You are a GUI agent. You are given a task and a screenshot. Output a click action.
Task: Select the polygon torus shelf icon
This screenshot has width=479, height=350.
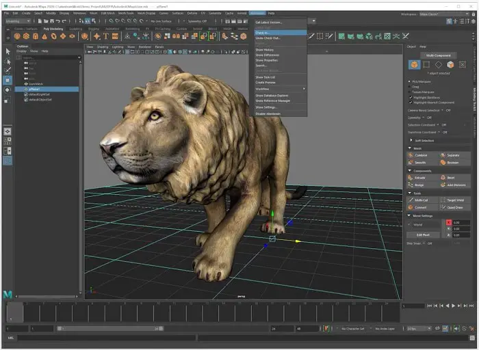pyautogui.click(x=54, y=36)
